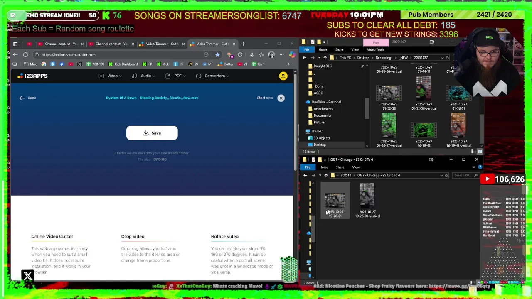Click Start over close icon
The width and height of the screenshot is (532, 299).
[x=281, y=98]
